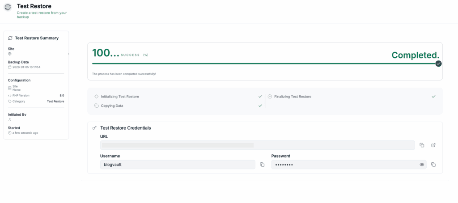
Task: Click the 'Completed.' status text
Action: 416,55
